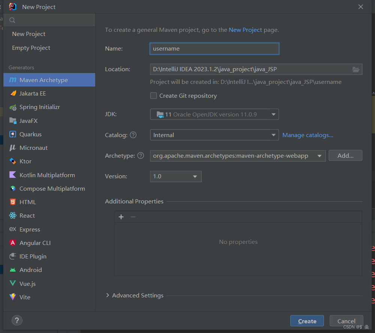This screenshot has height=333, width=375.
Task: Choose Jakarta EE generator
Action: point(49,93)
